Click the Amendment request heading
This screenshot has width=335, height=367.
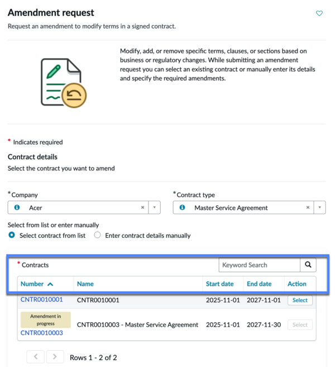[x=51, y=13]
